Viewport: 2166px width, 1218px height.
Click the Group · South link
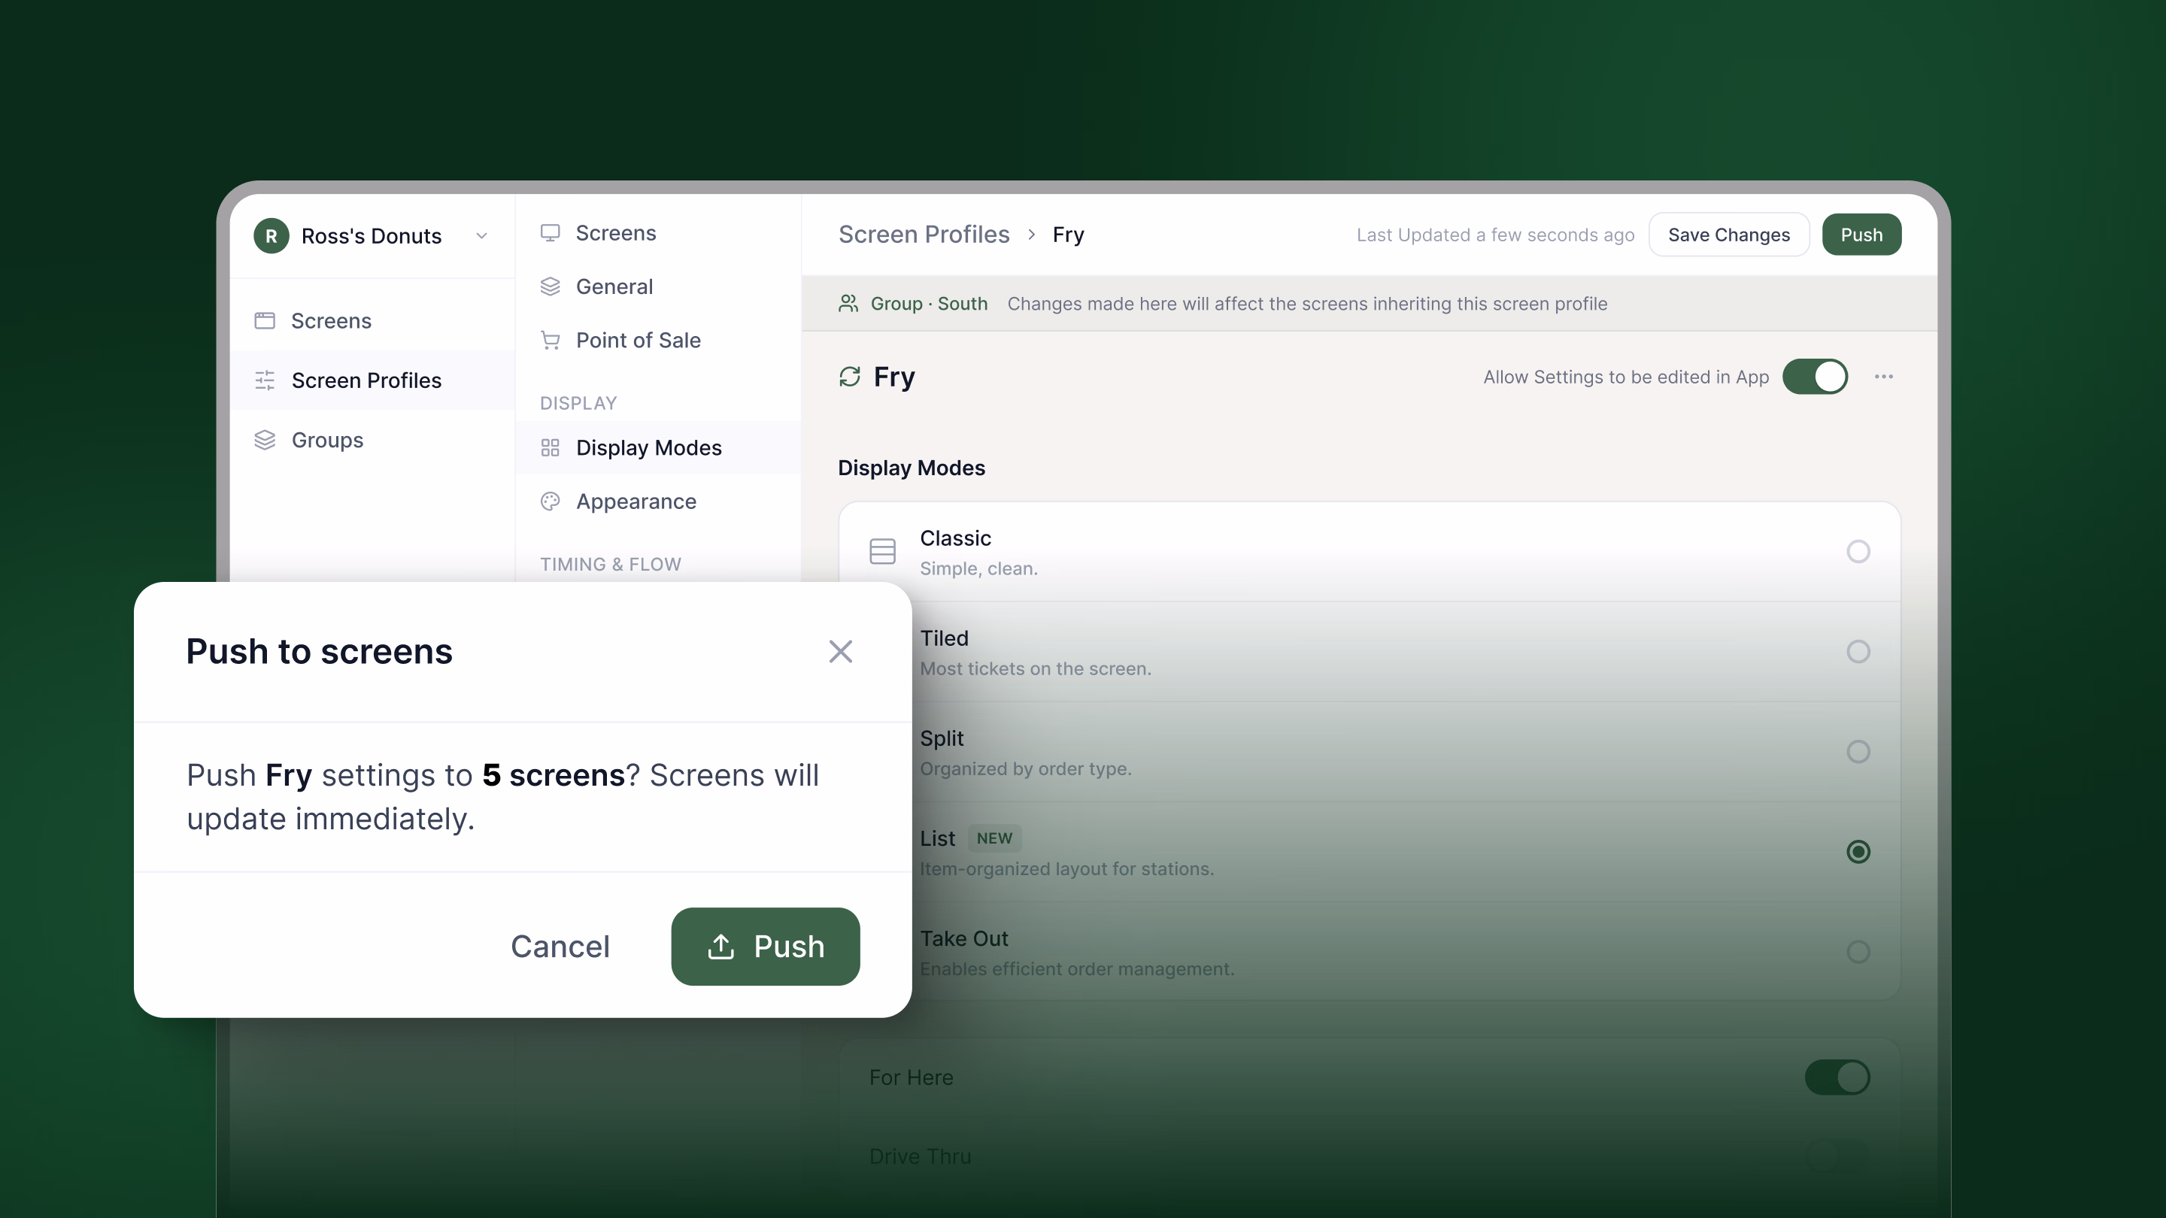coord(928,304)
